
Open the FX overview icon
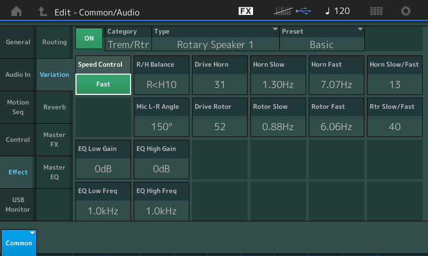coord(246,11)
